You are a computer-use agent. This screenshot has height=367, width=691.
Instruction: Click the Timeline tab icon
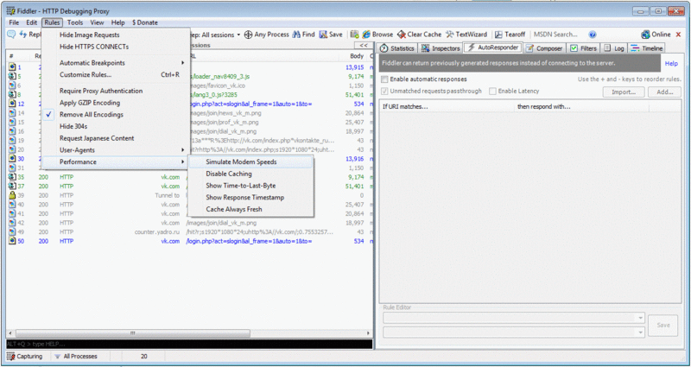(635, 48)
